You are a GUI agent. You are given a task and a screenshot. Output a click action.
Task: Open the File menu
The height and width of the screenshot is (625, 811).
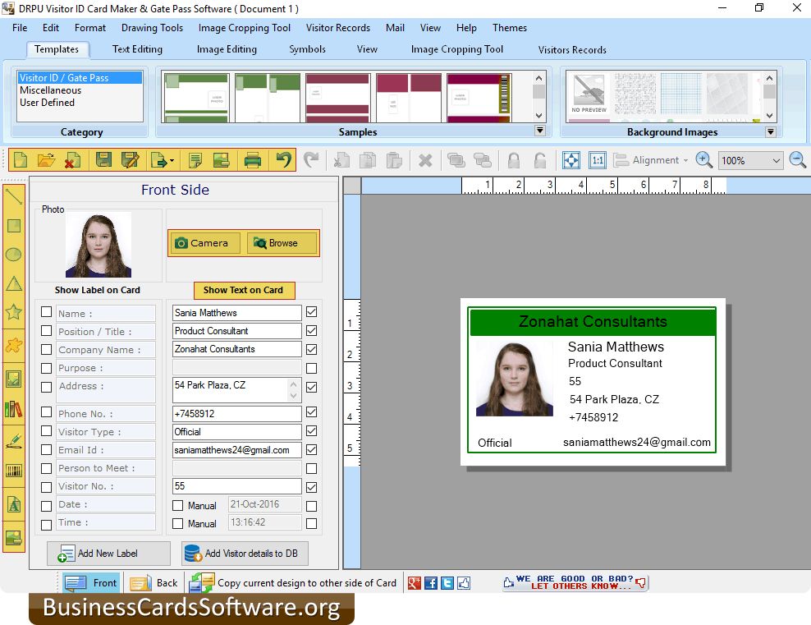click(x=20, y=28)
